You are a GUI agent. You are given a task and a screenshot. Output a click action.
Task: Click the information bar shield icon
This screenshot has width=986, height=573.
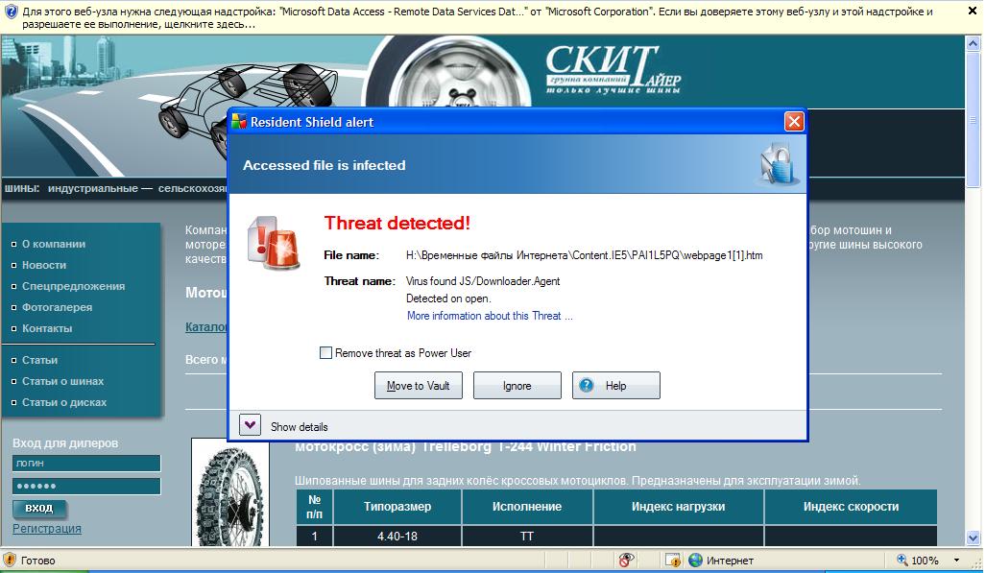coord(11,12)
